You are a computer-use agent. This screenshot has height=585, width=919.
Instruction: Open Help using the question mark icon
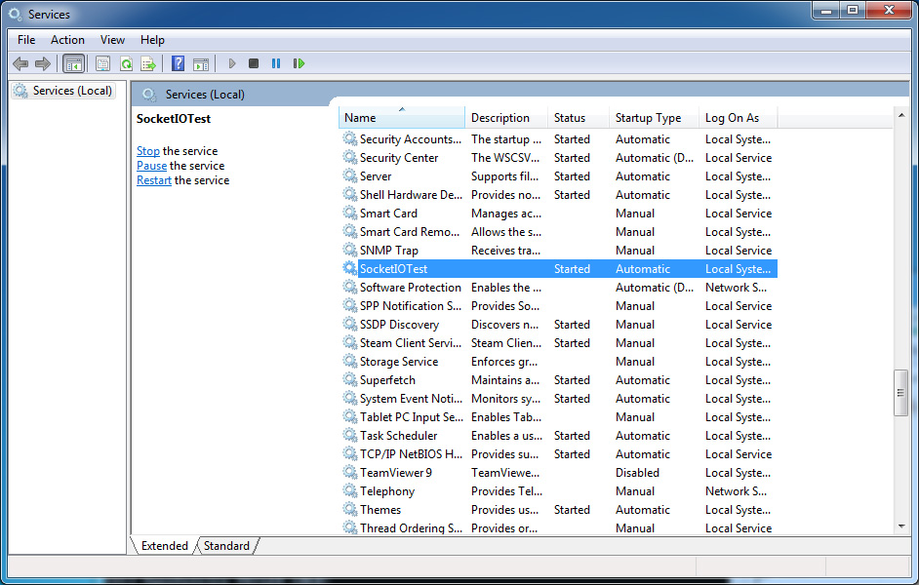178,62
